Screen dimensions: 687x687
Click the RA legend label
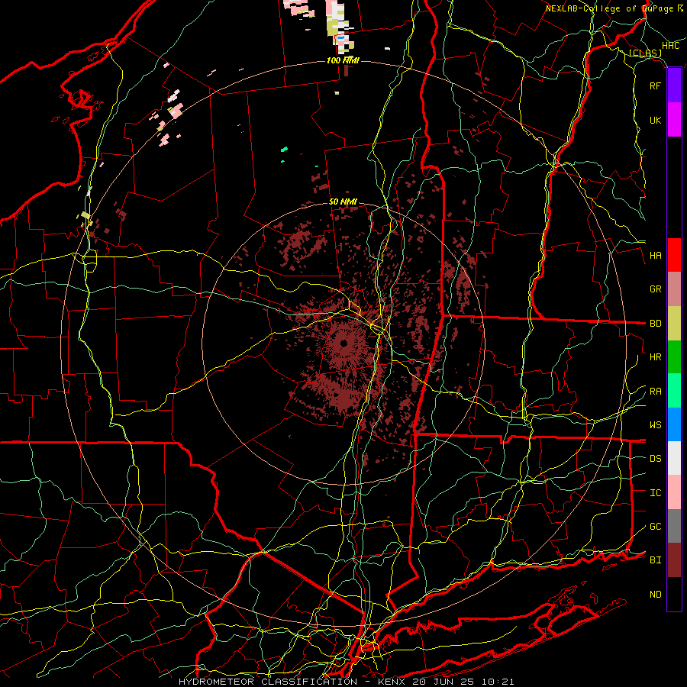(655, 392)
